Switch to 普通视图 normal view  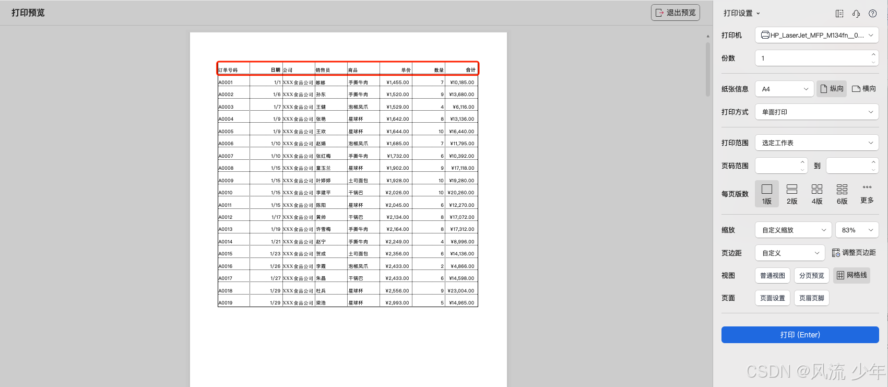coord(773,275)
